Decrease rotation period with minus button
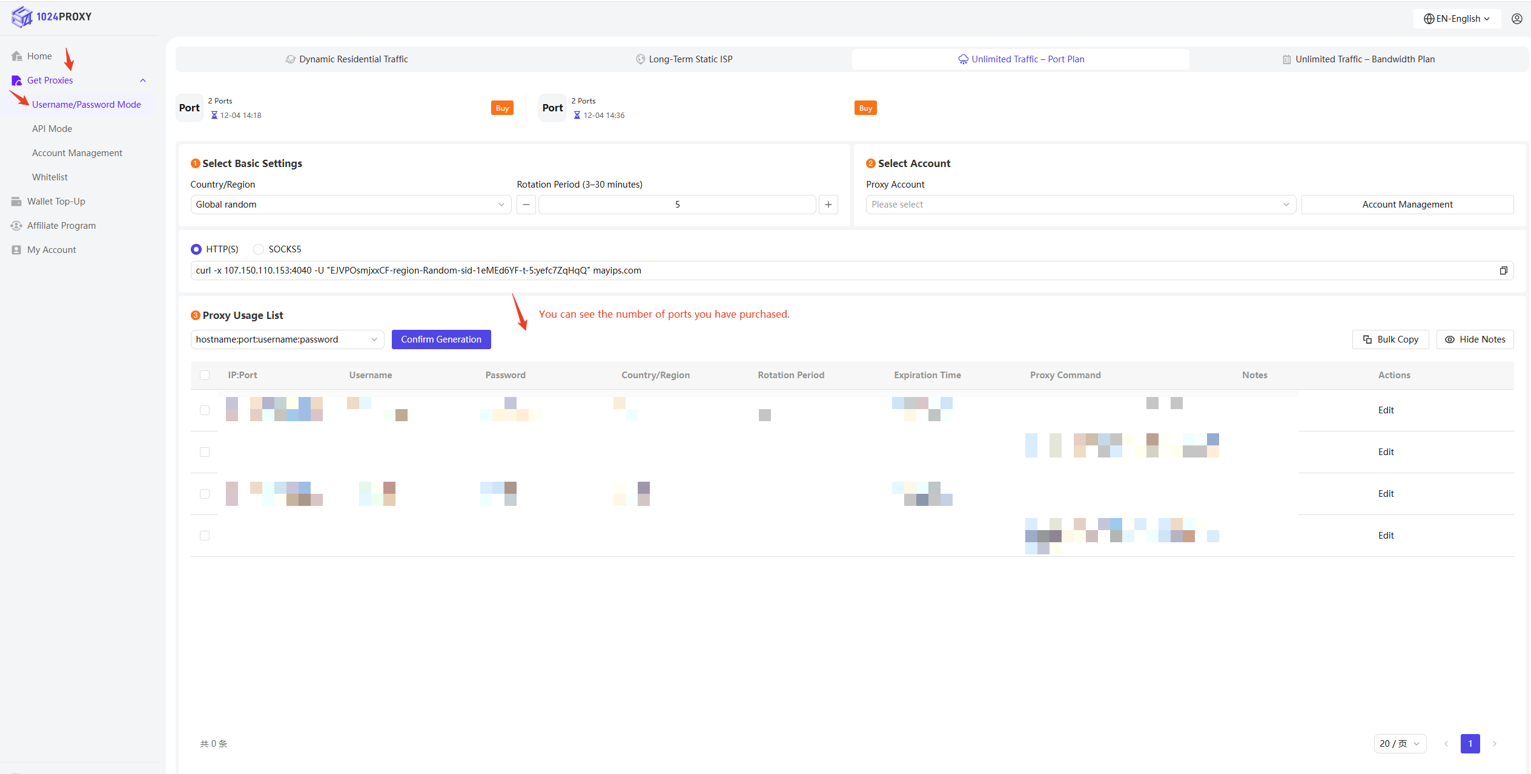 point(526,205)
